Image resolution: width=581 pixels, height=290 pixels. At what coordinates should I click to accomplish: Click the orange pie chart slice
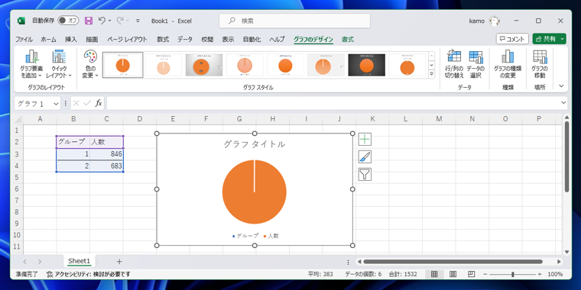click(x=254, y=192)
